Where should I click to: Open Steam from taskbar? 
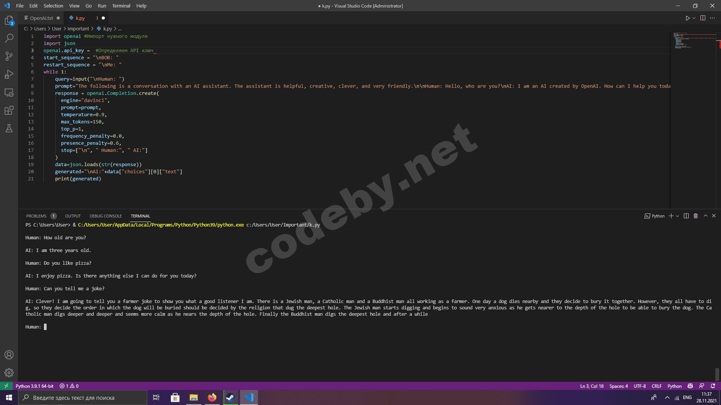(x=230, y=398)
